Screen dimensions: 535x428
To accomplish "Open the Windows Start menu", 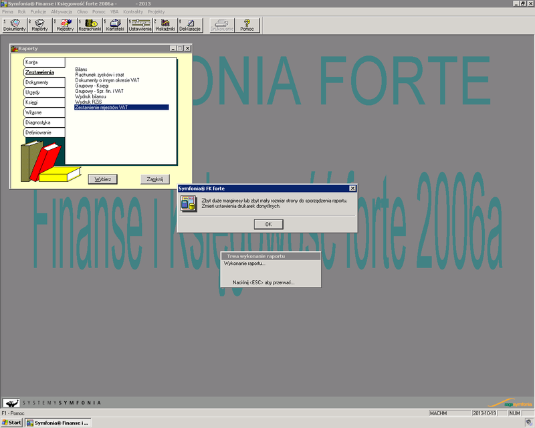I will (11, 423).
